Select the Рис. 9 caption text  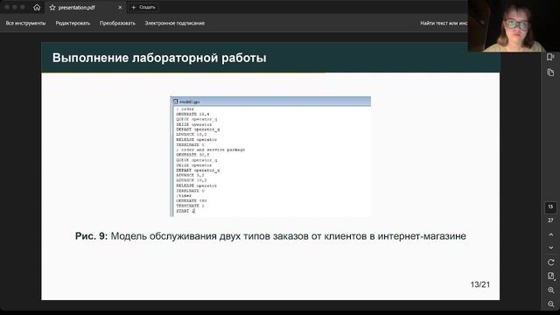pos(270,236)
